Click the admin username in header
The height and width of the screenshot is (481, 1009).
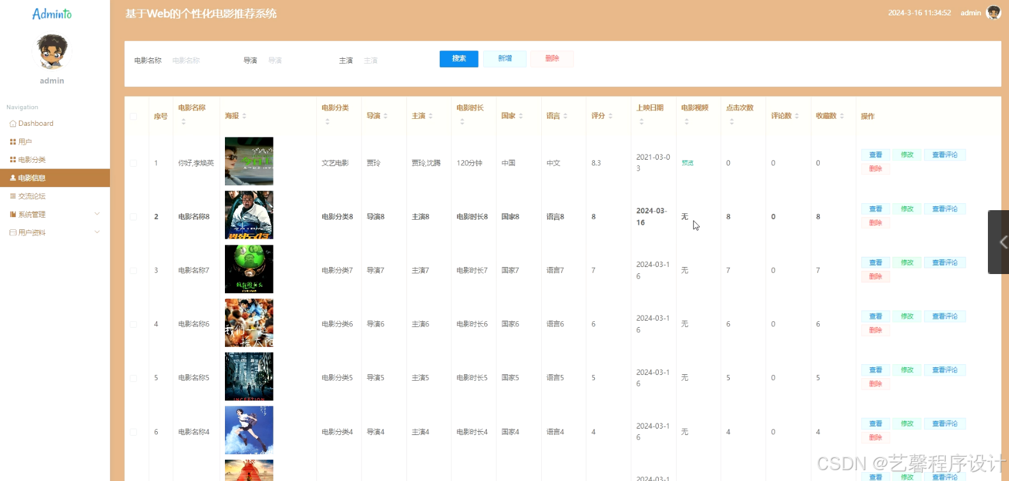pos(971,13)
